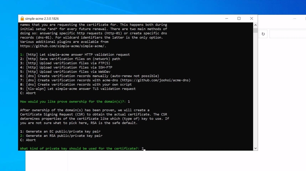Click 'Generate an RSA public/private key pair' line
This screenshot has height=171, width=306.
pyautogui.click(x=61, y=136)
